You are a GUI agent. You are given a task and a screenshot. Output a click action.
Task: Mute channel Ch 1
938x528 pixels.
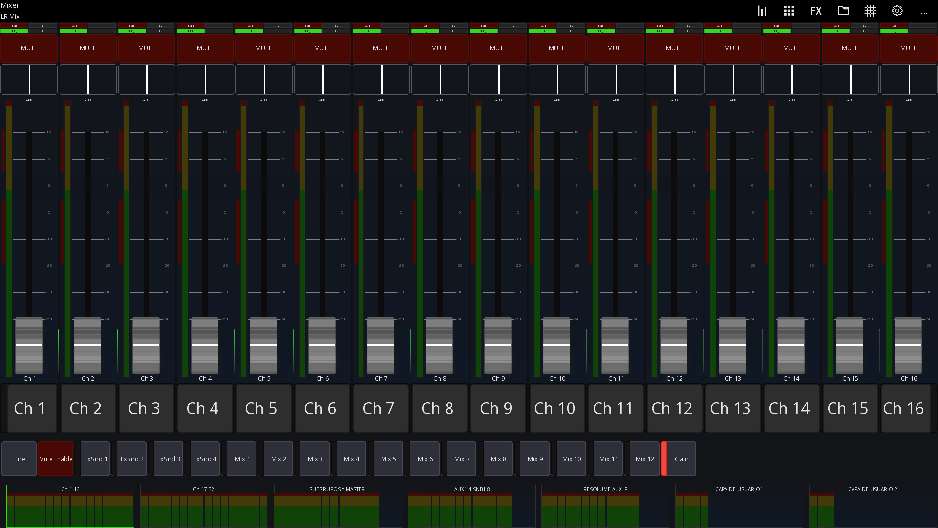(x=29, y=48)
